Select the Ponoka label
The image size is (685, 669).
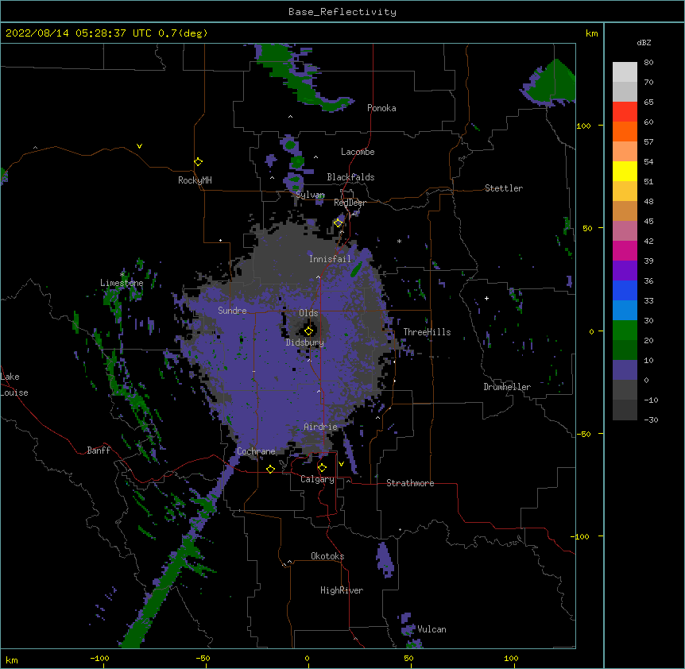[381, 108]
